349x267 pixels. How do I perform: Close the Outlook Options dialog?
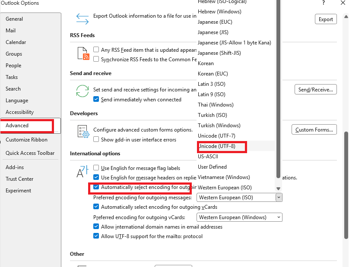pos(343,3)
